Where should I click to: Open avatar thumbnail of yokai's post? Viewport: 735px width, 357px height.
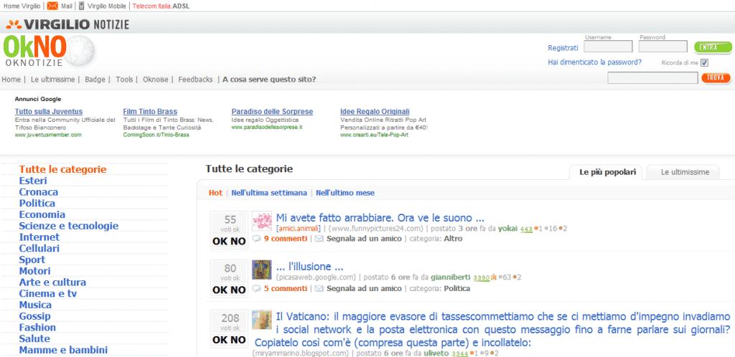[x=262, y=221]
